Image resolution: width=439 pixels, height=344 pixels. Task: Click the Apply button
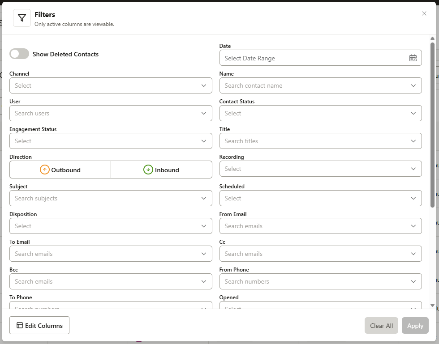coord(415,326)
